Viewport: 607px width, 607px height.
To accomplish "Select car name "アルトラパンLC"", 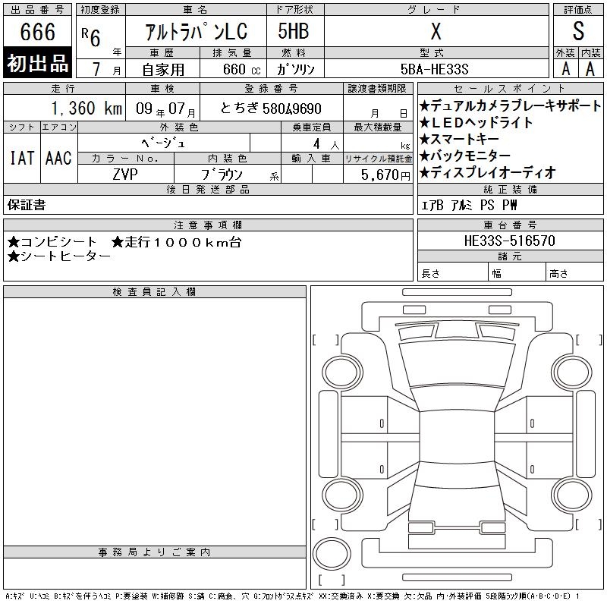I will [196, 31].
